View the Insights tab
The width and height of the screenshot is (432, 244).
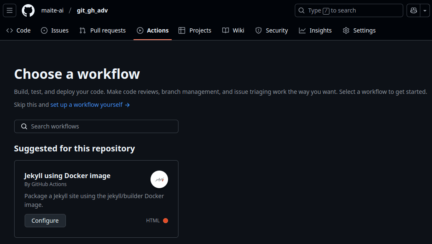[315, 30]
